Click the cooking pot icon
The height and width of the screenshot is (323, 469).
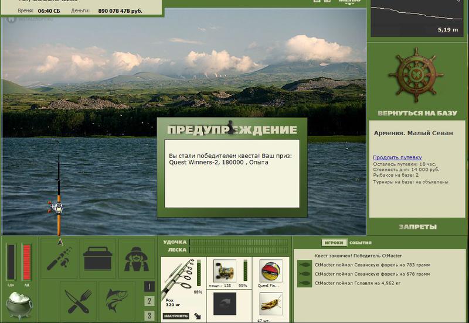[19, 305]
